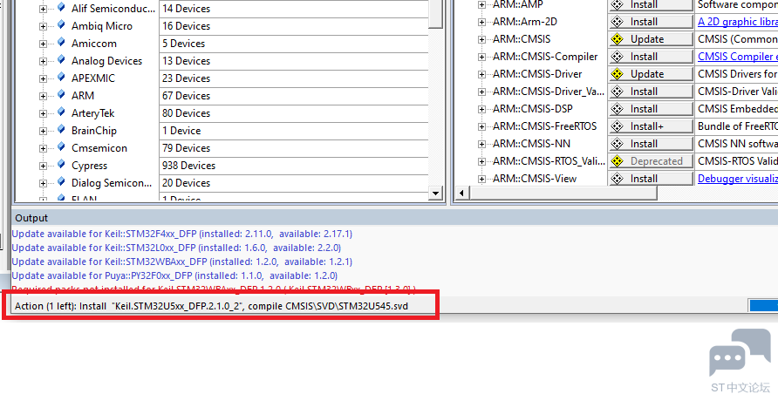Viewport: 778px width, 401px height.
Task: Click the BrainChip vendor icon
Action: 61,129
